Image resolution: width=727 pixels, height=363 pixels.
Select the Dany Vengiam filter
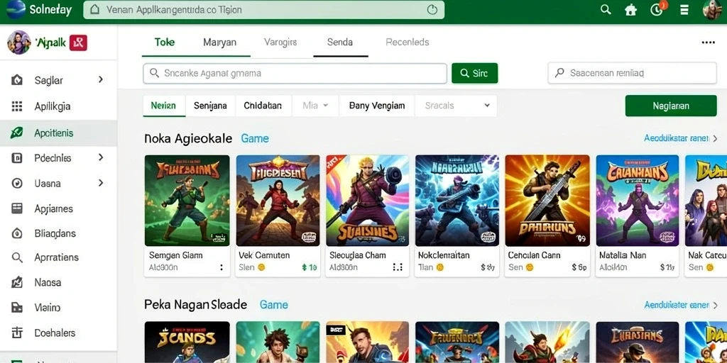[377, 106]
